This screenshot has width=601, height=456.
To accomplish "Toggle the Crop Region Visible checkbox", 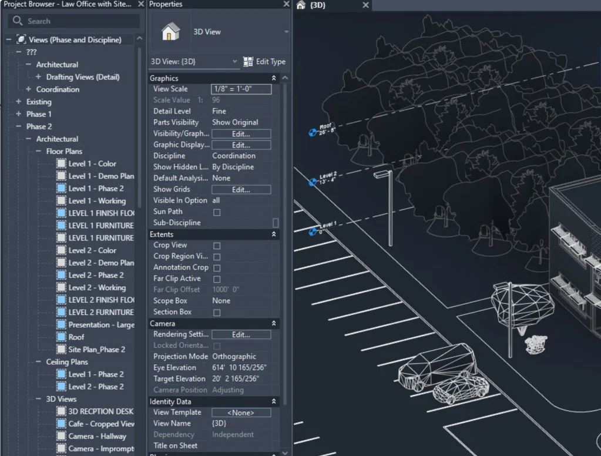I will pos(217,257).
